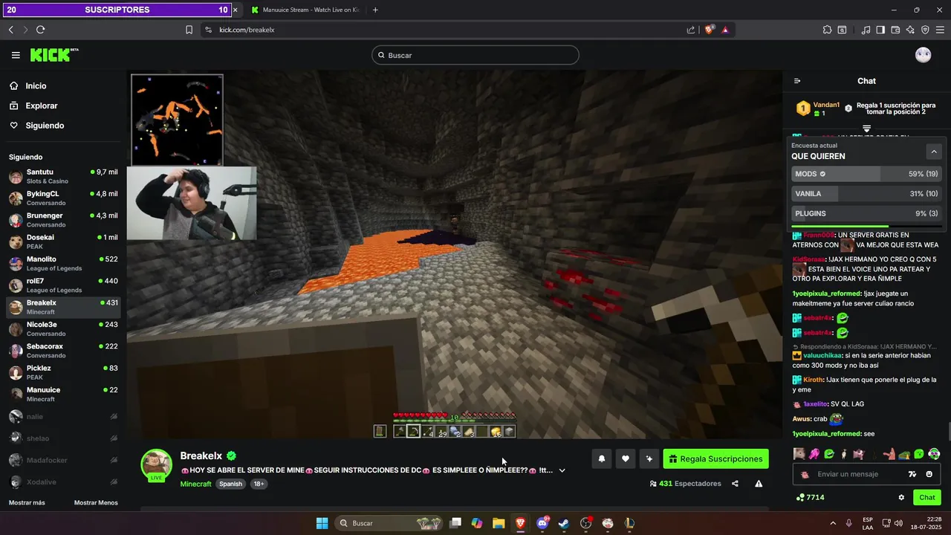Select the green laughing emote in quick bar
951x535 pixels.
click(x=829, y=454)
